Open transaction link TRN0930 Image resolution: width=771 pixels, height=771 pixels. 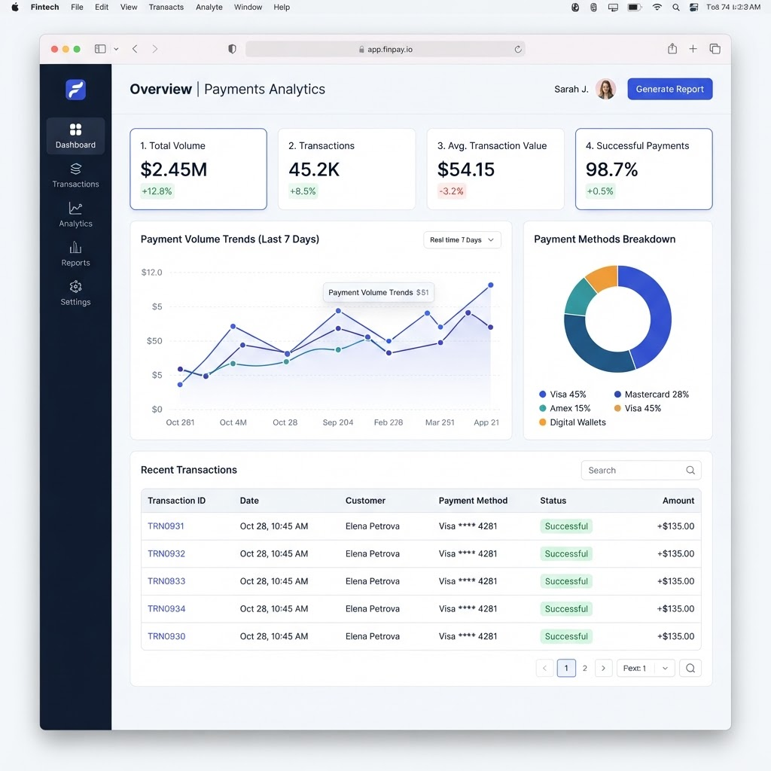coord(166,636)
